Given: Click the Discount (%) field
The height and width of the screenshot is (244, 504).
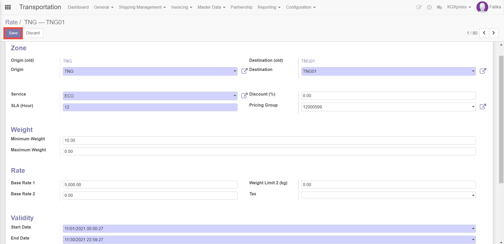Looking at the screenshot, I should point(388,96).
